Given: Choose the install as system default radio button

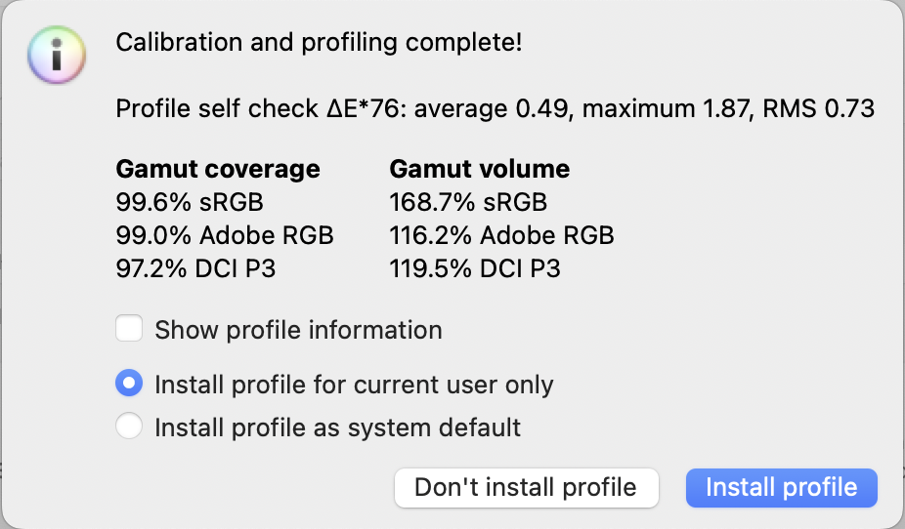Looking at the screenshot, I should (129, 427).
